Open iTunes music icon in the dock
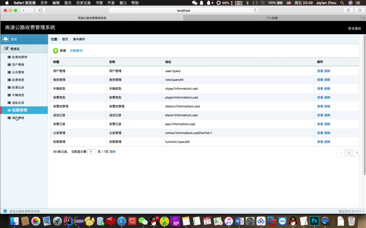The image size is (366, 228). tap(228, 221)
